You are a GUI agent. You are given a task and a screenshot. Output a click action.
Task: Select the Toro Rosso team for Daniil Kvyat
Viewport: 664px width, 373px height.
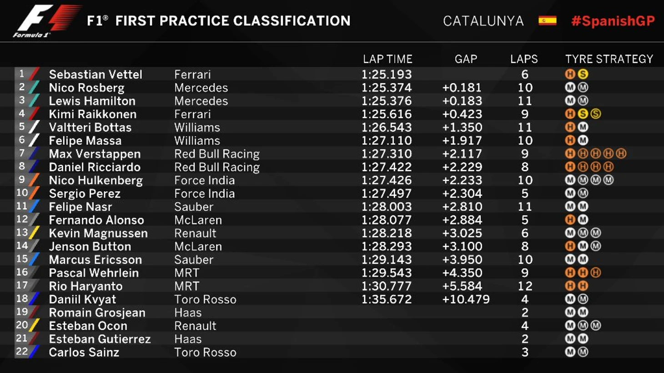click(x=205, y=299)
